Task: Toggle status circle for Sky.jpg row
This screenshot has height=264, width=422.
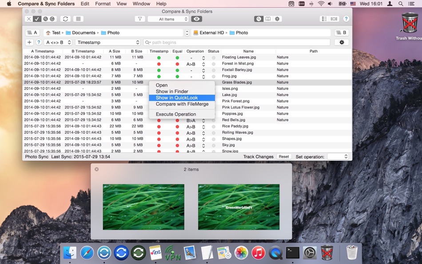Action: tap(213, 145)
